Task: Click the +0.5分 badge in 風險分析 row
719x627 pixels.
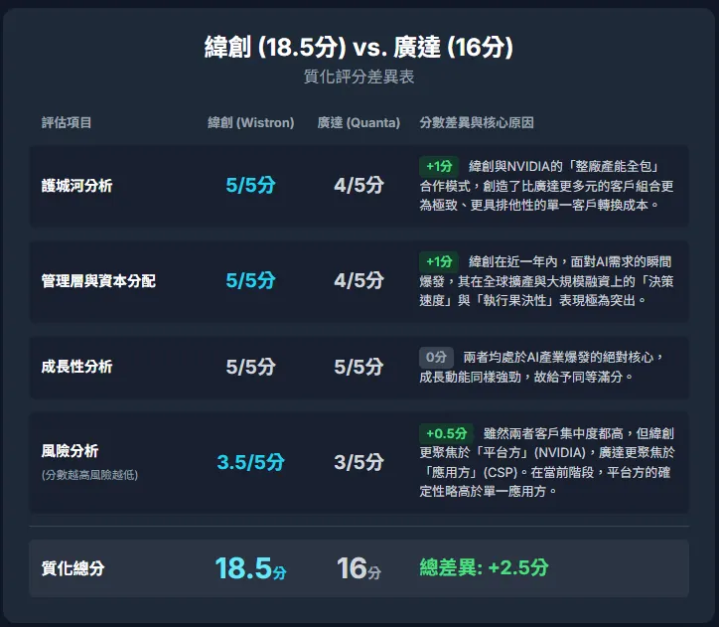Action: [446, 433]
